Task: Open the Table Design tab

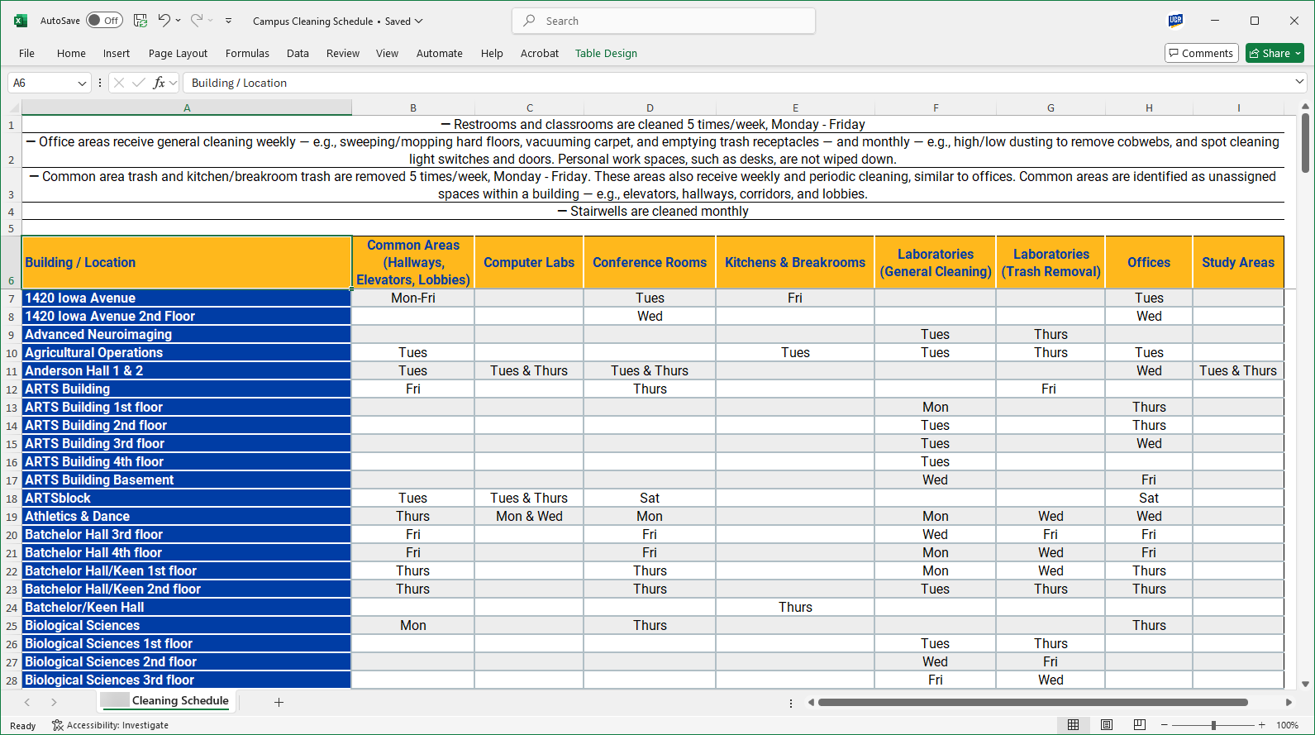Action: (606, 53)
